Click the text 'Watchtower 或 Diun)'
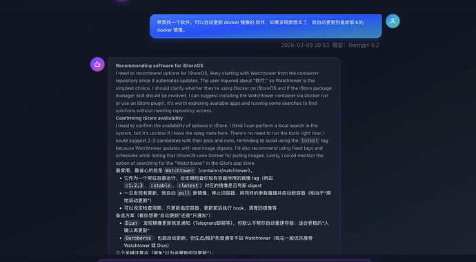The image size is (476, 262). [x=147, y=245]
